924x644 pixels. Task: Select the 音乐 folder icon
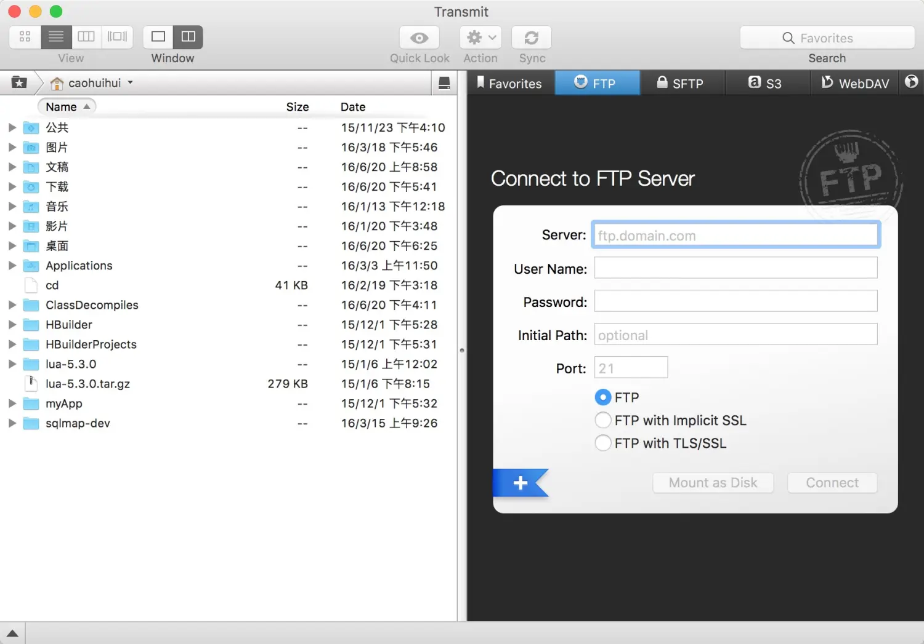coord(31,207)
